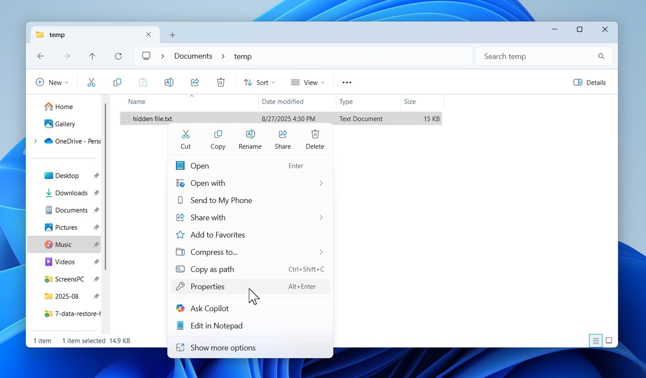Unpin Desktop via its pin icon
The height and width of the screenshot is (378, 646).
pyautogui.click(x=96, y=176)
